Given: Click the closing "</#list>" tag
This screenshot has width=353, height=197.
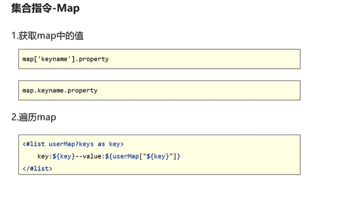Looking at the screenshot, I should (x=38, y=168).
